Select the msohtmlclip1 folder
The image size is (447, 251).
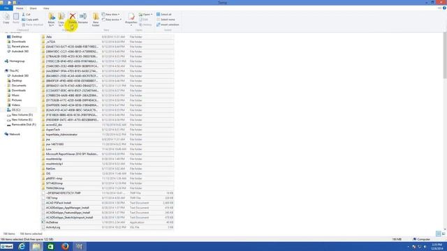coord(108,164)
